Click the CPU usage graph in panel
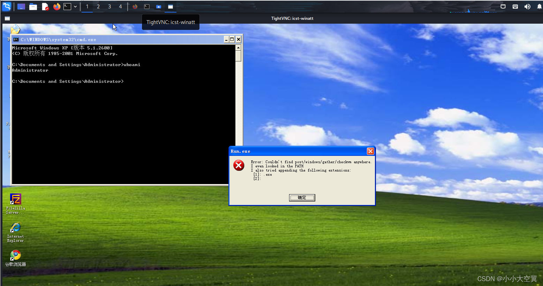 473,10
